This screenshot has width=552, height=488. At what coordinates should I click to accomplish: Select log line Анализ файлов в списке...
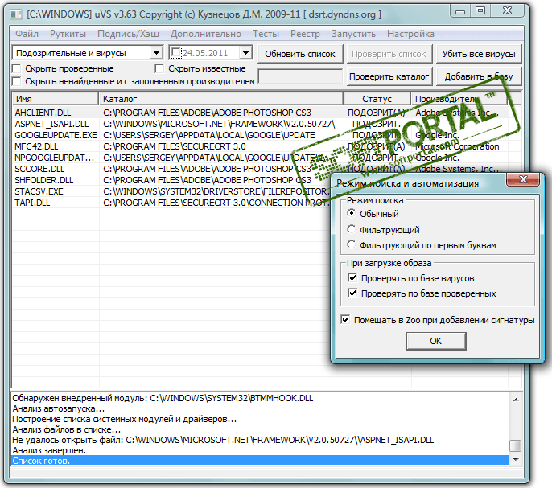tap(260, 429)
